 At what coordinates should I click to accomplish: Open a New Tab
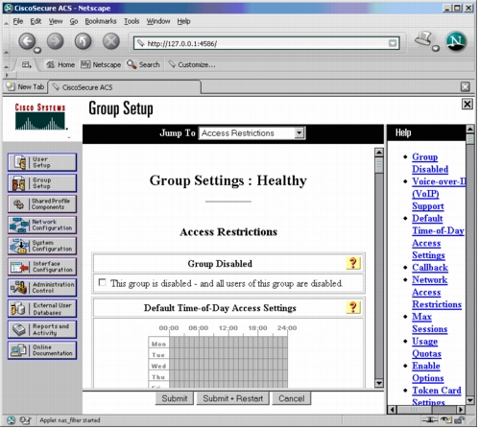point(25,86)
